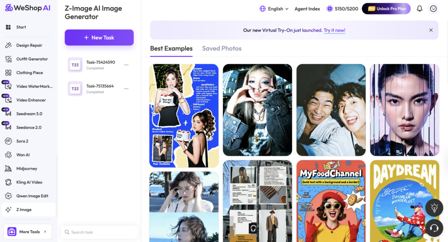Viewport: 448px width, 242px height.
Task: Click the More Tools briefcase icon
Action: click(x=12, y=232)
